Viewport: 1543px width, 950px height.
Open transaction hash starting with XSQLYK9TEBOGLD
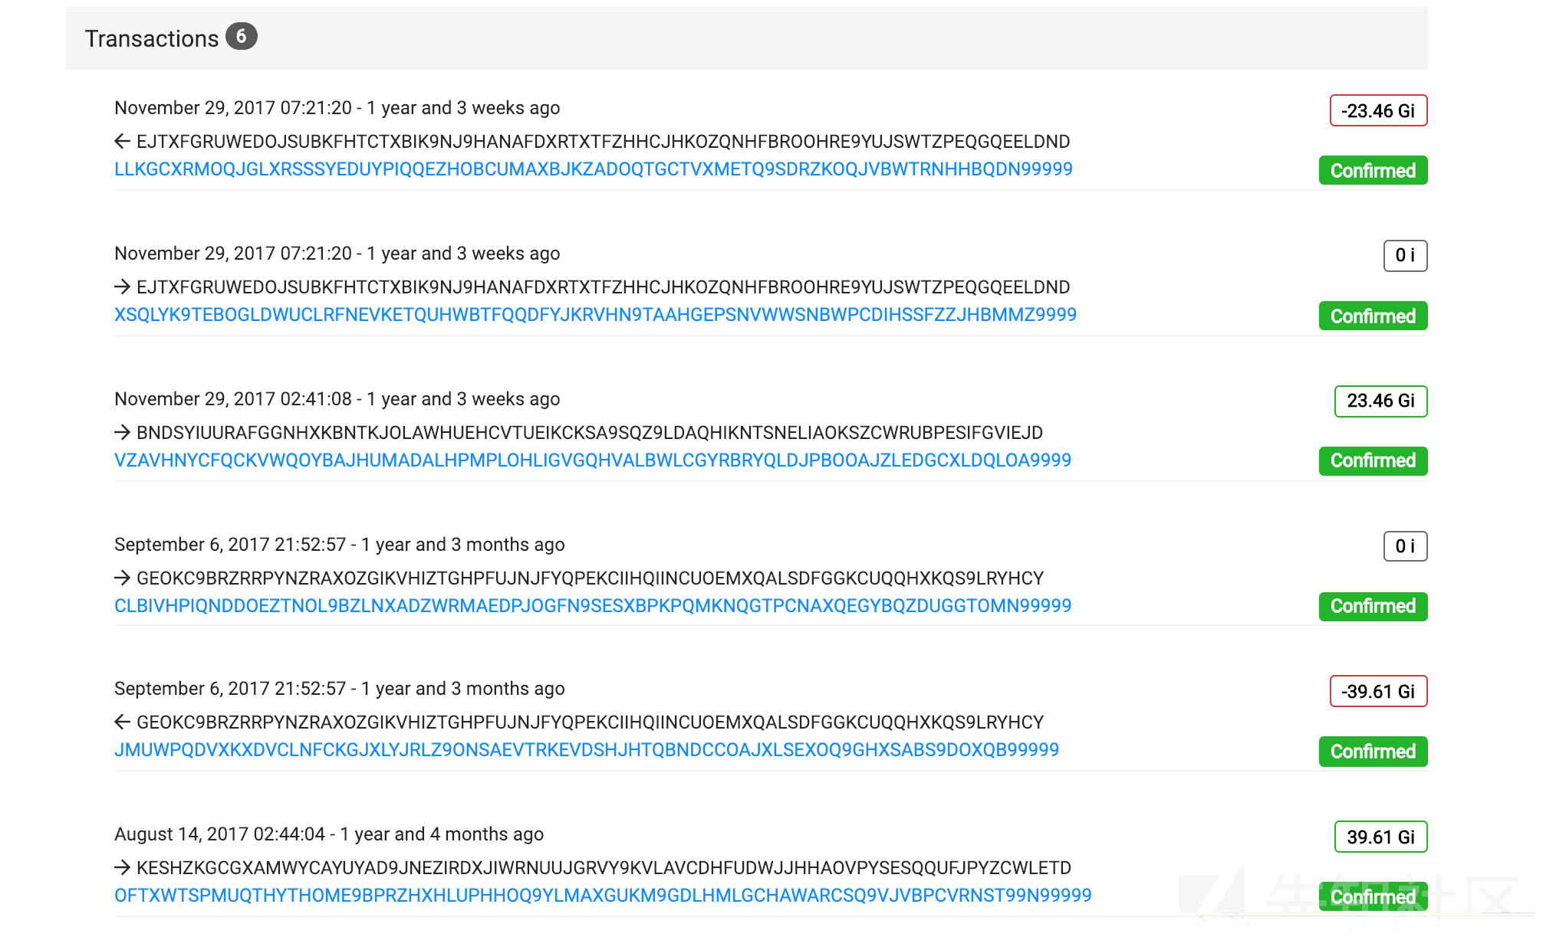pyautogui.click(x=595, y=315)
